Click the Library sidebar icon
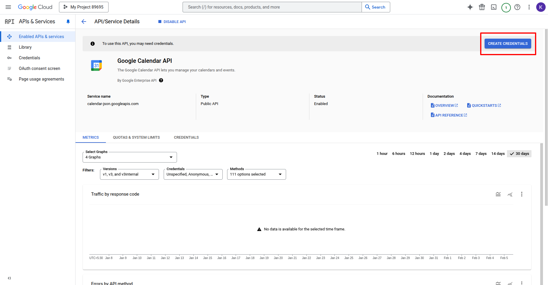The height and width of the screenshot is (285, 548). click(x=9, y=47)
